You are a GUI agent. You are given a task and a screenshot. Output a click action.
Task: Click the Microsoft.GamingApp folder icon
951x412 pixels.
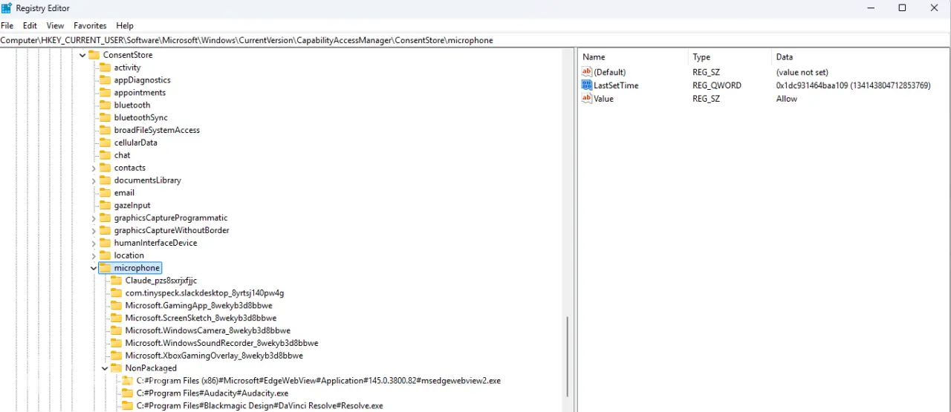[x=116, y=306]
